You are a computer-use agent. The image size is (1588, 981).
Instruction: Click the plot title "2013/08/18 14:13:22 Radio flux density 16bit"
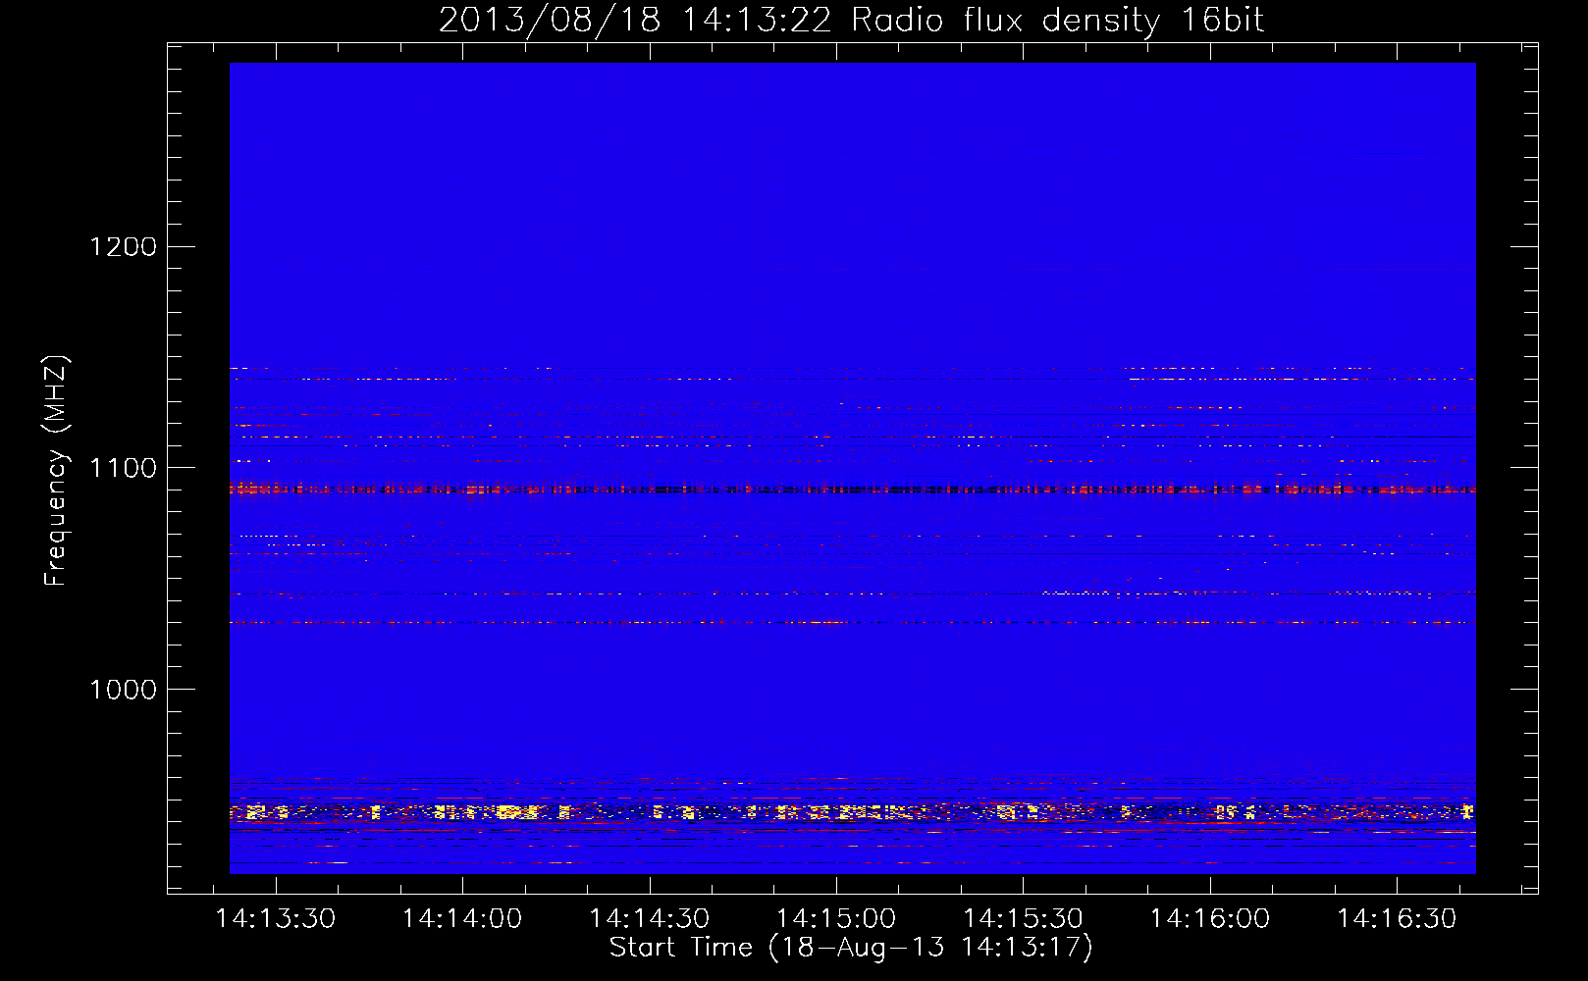[x=851, y=20]
